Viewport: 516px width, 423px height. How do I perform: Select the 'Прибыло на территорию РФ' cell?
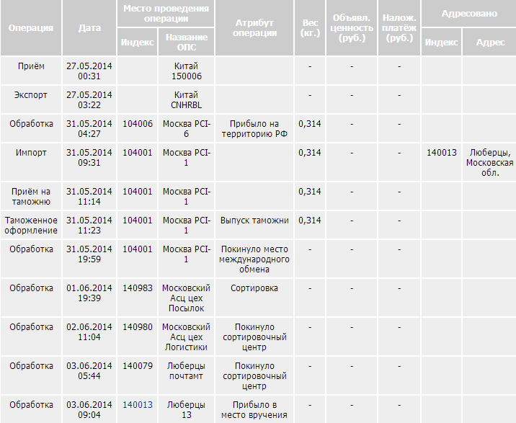[254, 128]
